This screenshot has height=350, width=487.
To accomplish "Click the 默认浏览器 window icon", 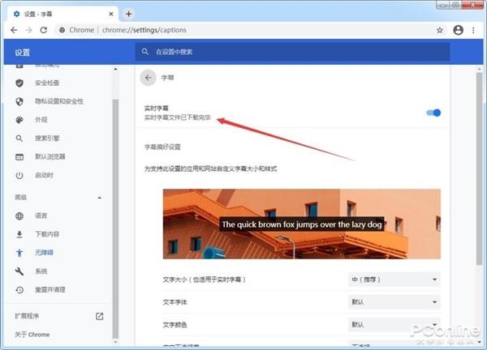I will [x=19, y=157].
